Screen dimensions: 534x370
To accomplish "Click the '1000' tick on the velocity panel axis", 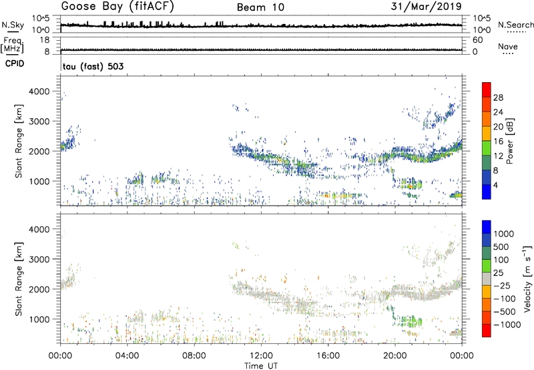I will pyautogui.click(x=39, y=319).
